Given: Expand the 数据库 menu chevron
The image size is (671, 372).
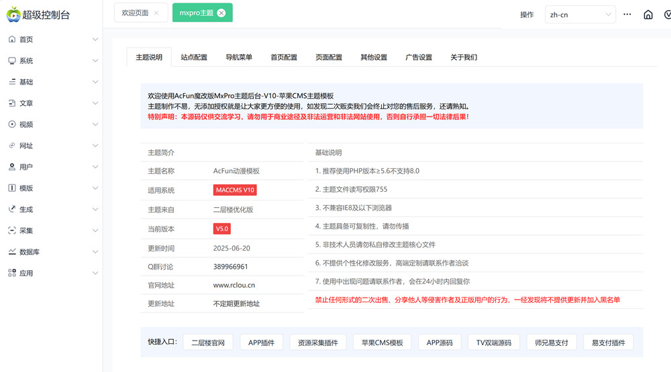Looking at the screenshot, I should click(95, 252).
